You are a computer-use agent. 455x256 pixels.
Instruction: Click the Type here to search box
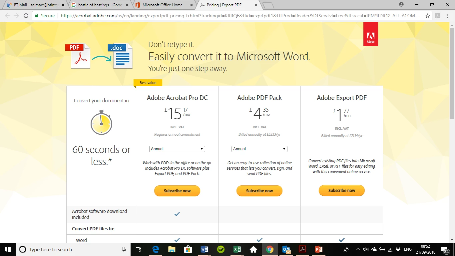click(x=73, y=249)
